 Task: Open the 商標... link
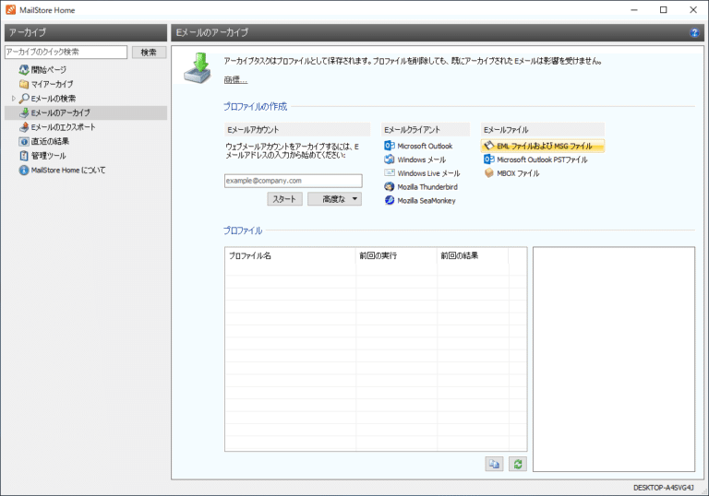click(x=235, y=80)
